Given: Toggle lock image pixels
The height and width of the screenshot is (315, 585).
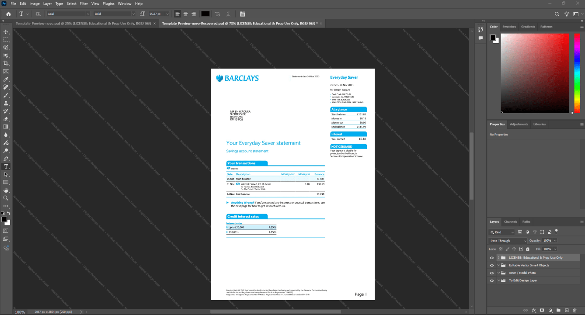Looking at the screenshot, I should (507, 249).
